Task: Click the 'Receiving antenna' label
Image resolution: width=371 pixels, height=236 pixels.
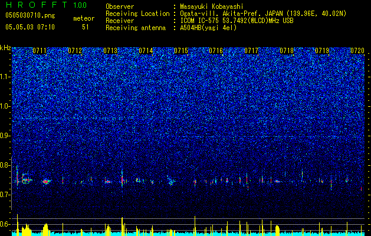Action: [x=136, y=28]
